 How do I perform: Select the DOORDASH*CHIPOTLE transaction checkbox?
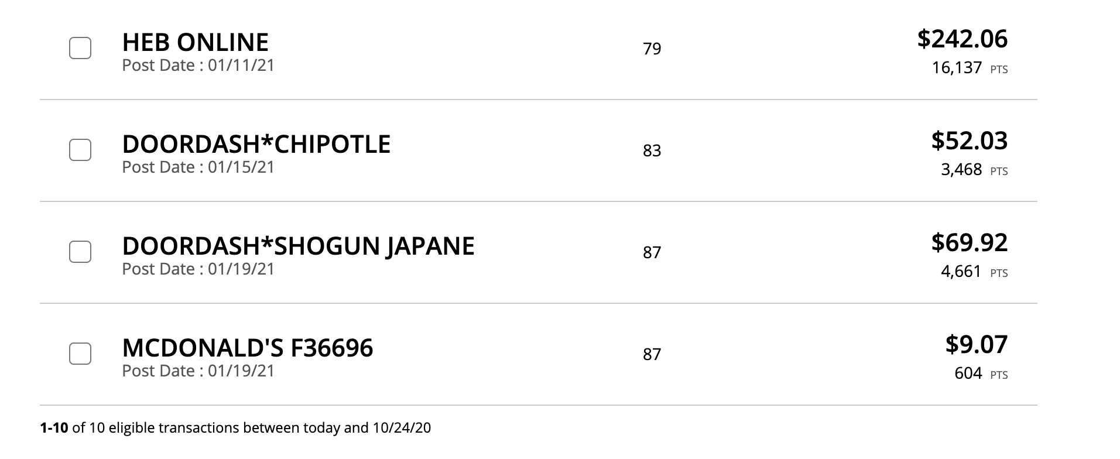(x=80, y=150)
